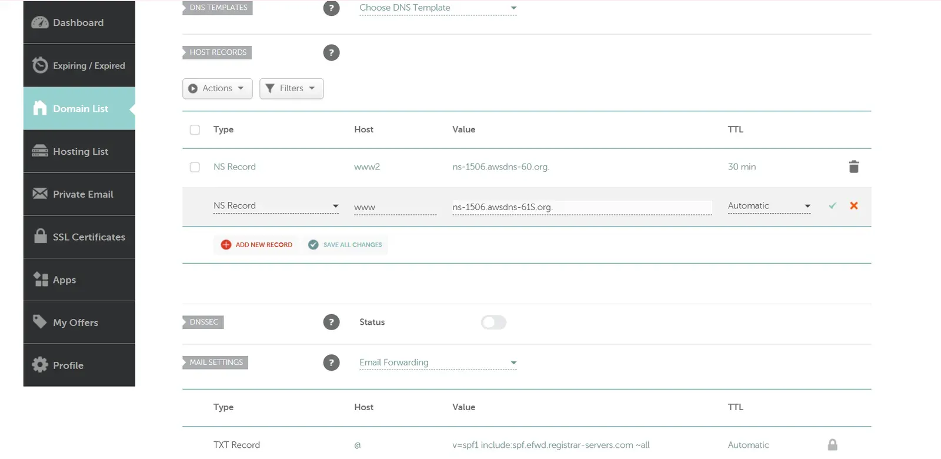Click Add New Record button
This screenshot has width=941, height=459.
coord(256,245)
